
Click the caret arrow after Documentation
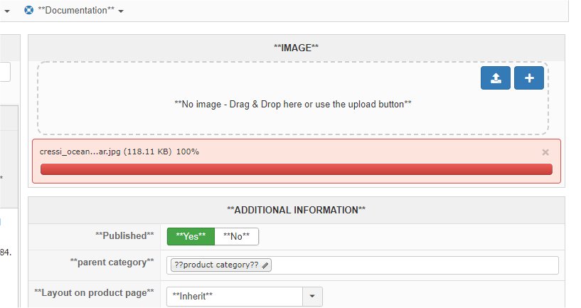[121, 11]
